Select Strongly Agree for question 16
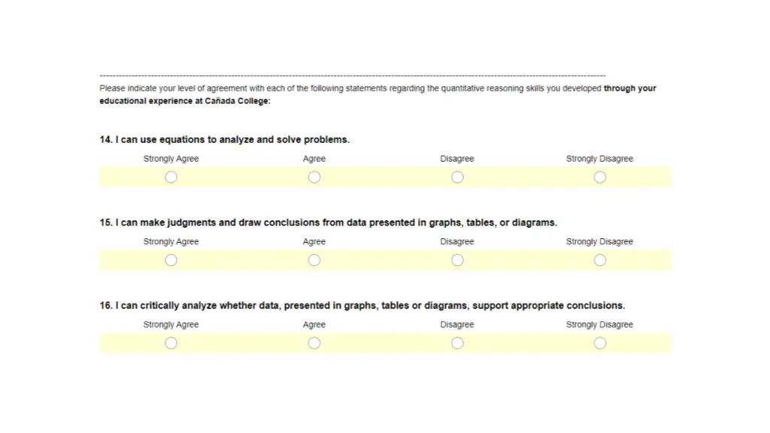 coord(171,343)
